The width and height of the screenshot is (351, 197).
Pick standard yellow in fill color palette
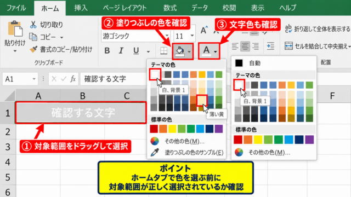pos(172,129)
